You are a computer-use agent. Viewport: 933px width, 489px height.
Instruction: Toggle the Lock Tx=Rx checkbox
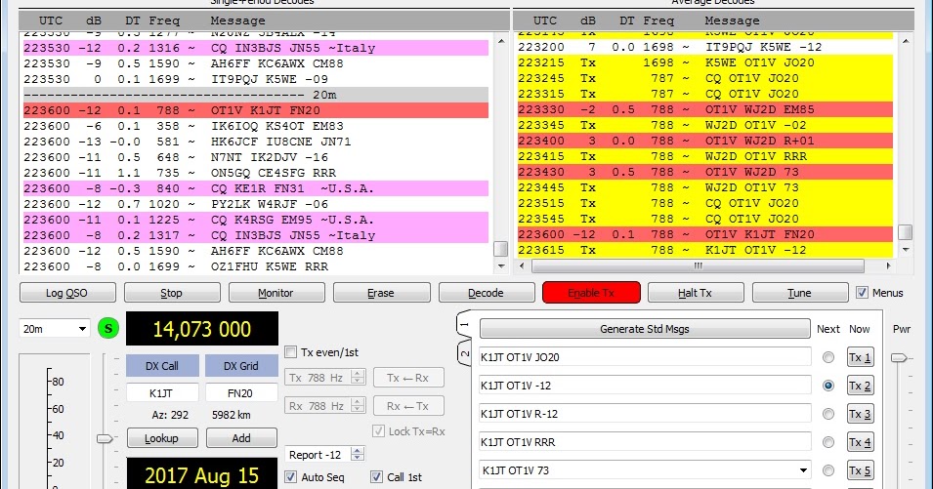[x=378, y=431]
